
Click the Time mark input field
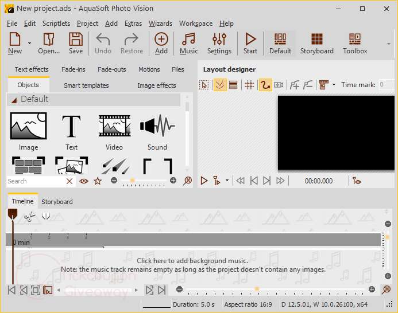pyautogui.click(x=387, y=85)
